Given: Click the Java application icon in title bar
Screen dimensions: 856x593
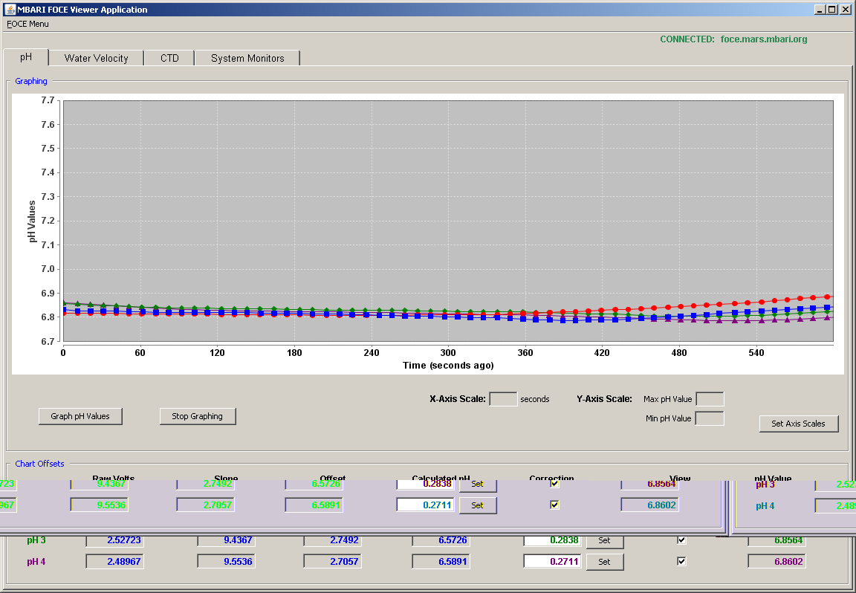Looking at the screenshot, I should click(x=10, y=9).
